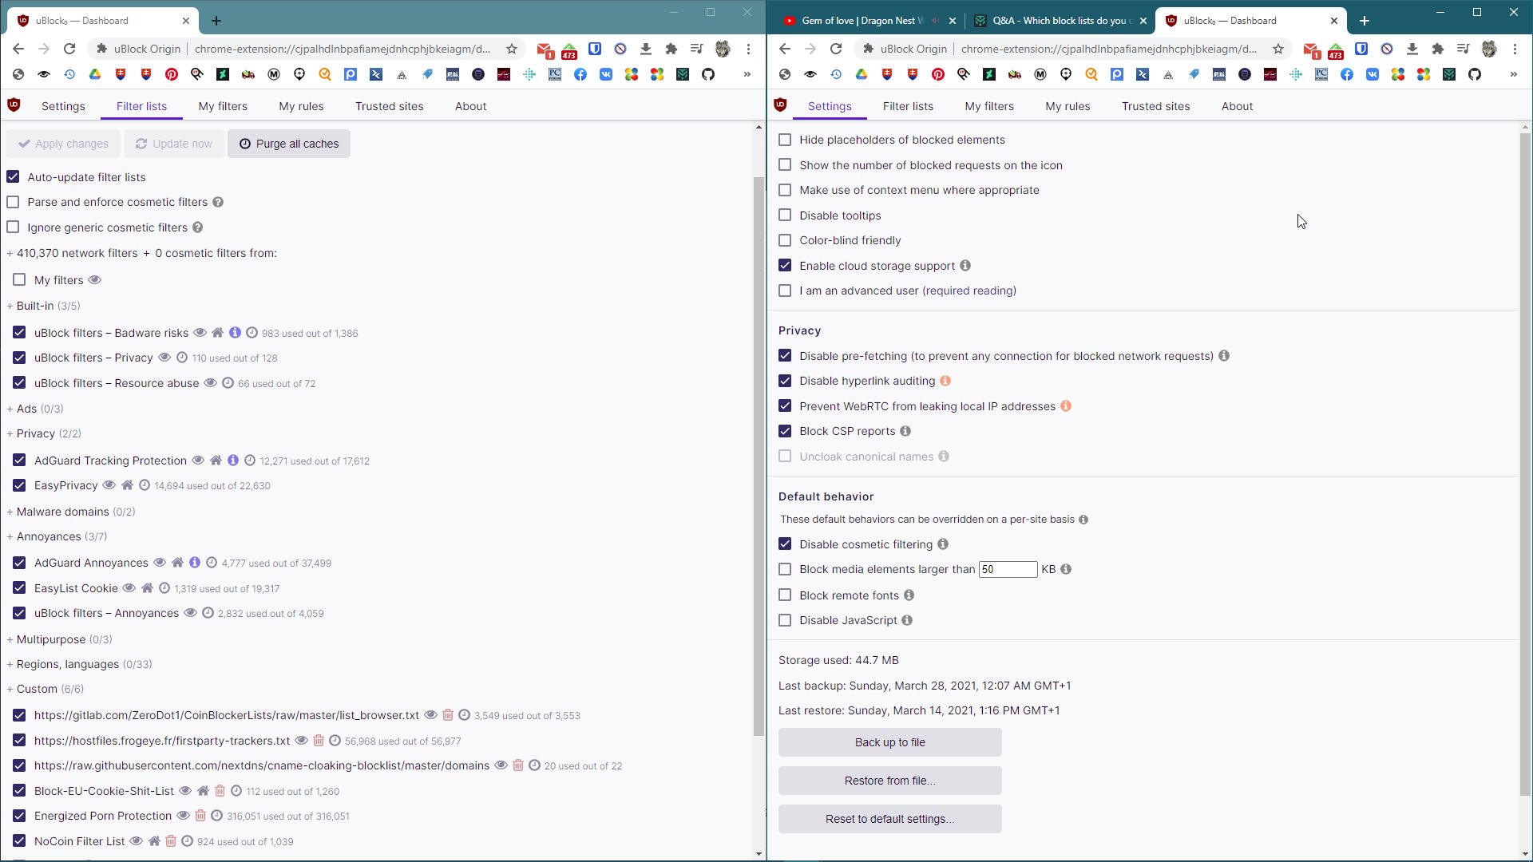The height and width of the screenshot is (862, 1533).
Task: Click Purge all caches button
Action: (289, 144)
